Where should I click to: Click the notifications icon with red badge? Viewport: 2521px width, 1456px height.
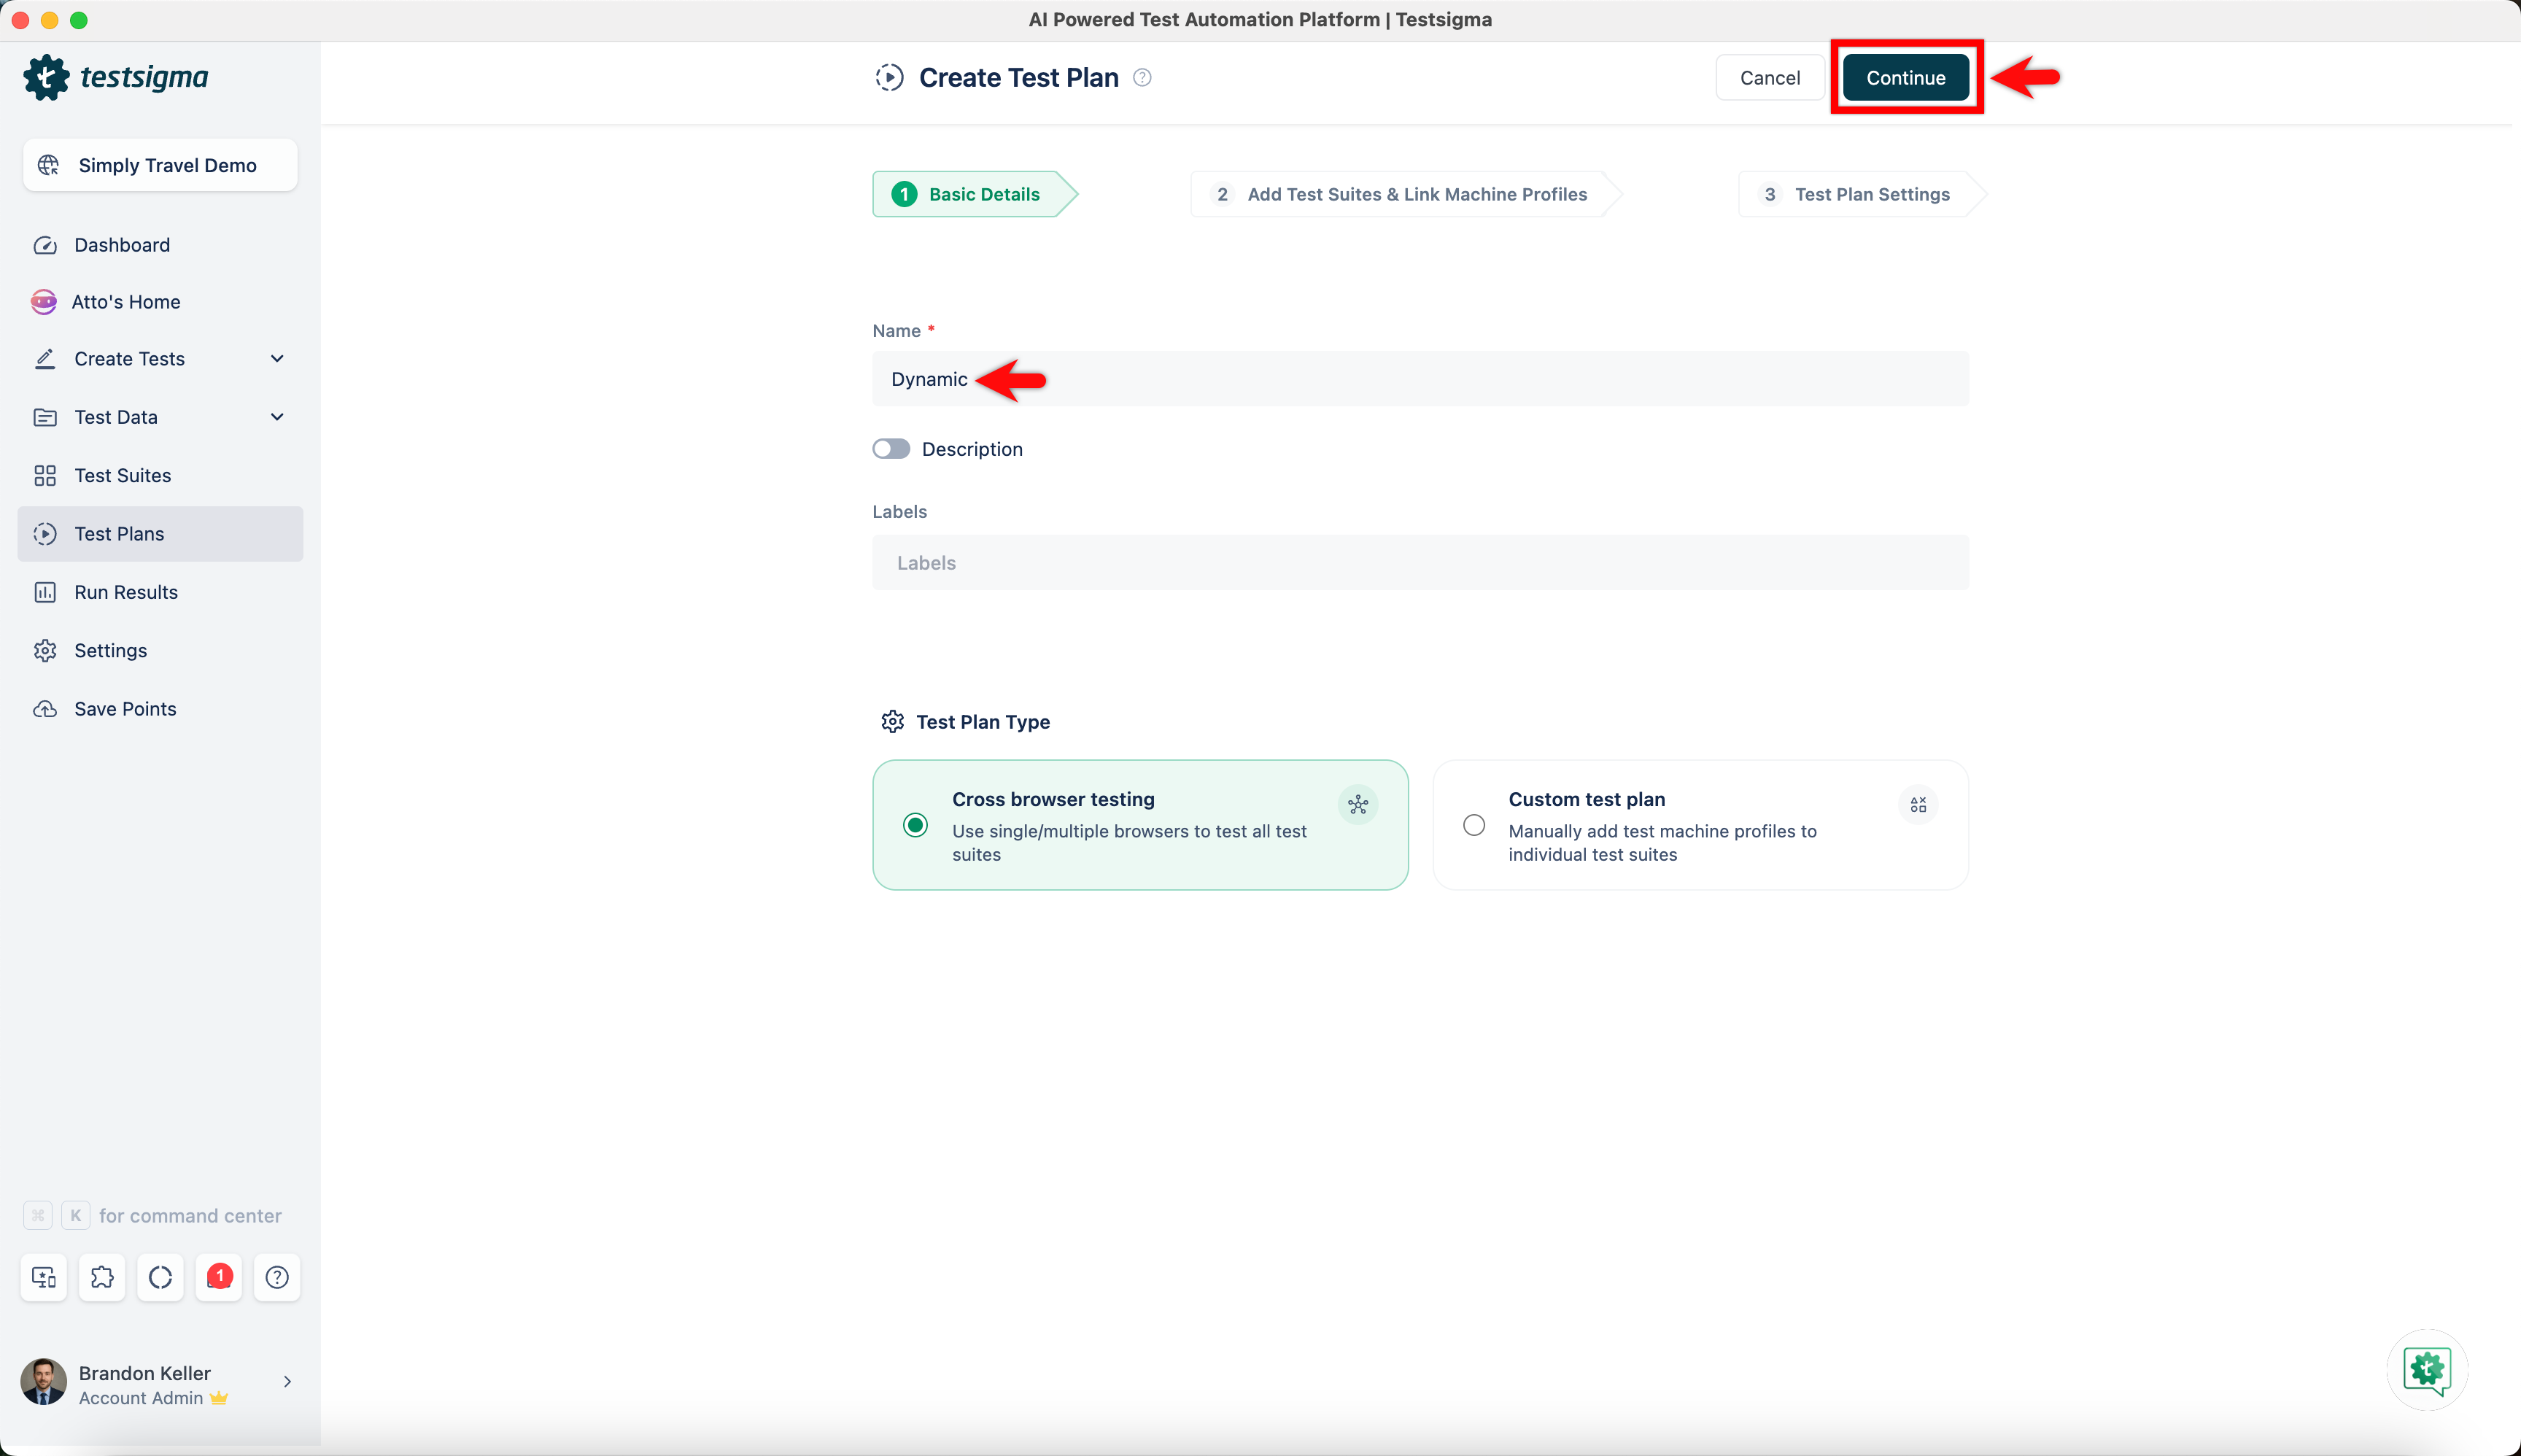219,1277
